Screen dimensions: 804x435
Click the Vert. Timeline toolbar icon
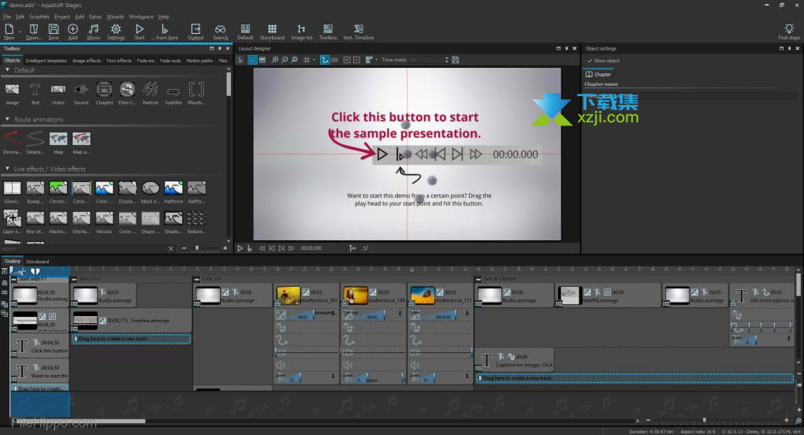coord(359,32)
